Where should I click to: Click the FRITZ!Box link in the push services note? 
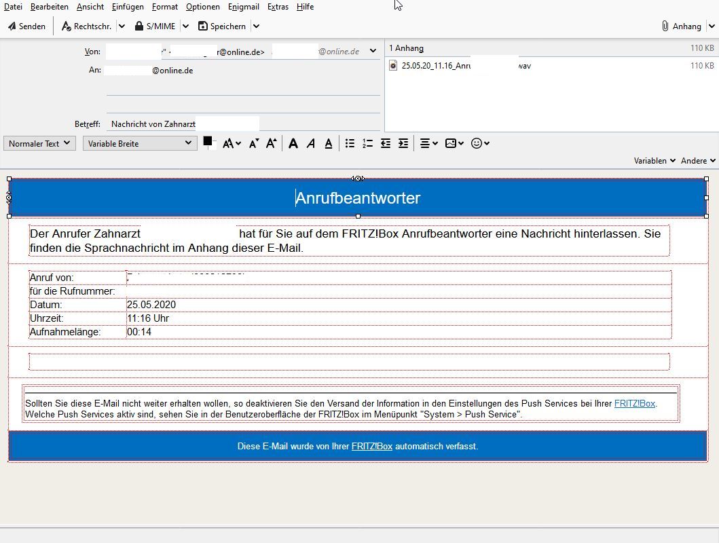pyautogui.click(x=635, y=404)
